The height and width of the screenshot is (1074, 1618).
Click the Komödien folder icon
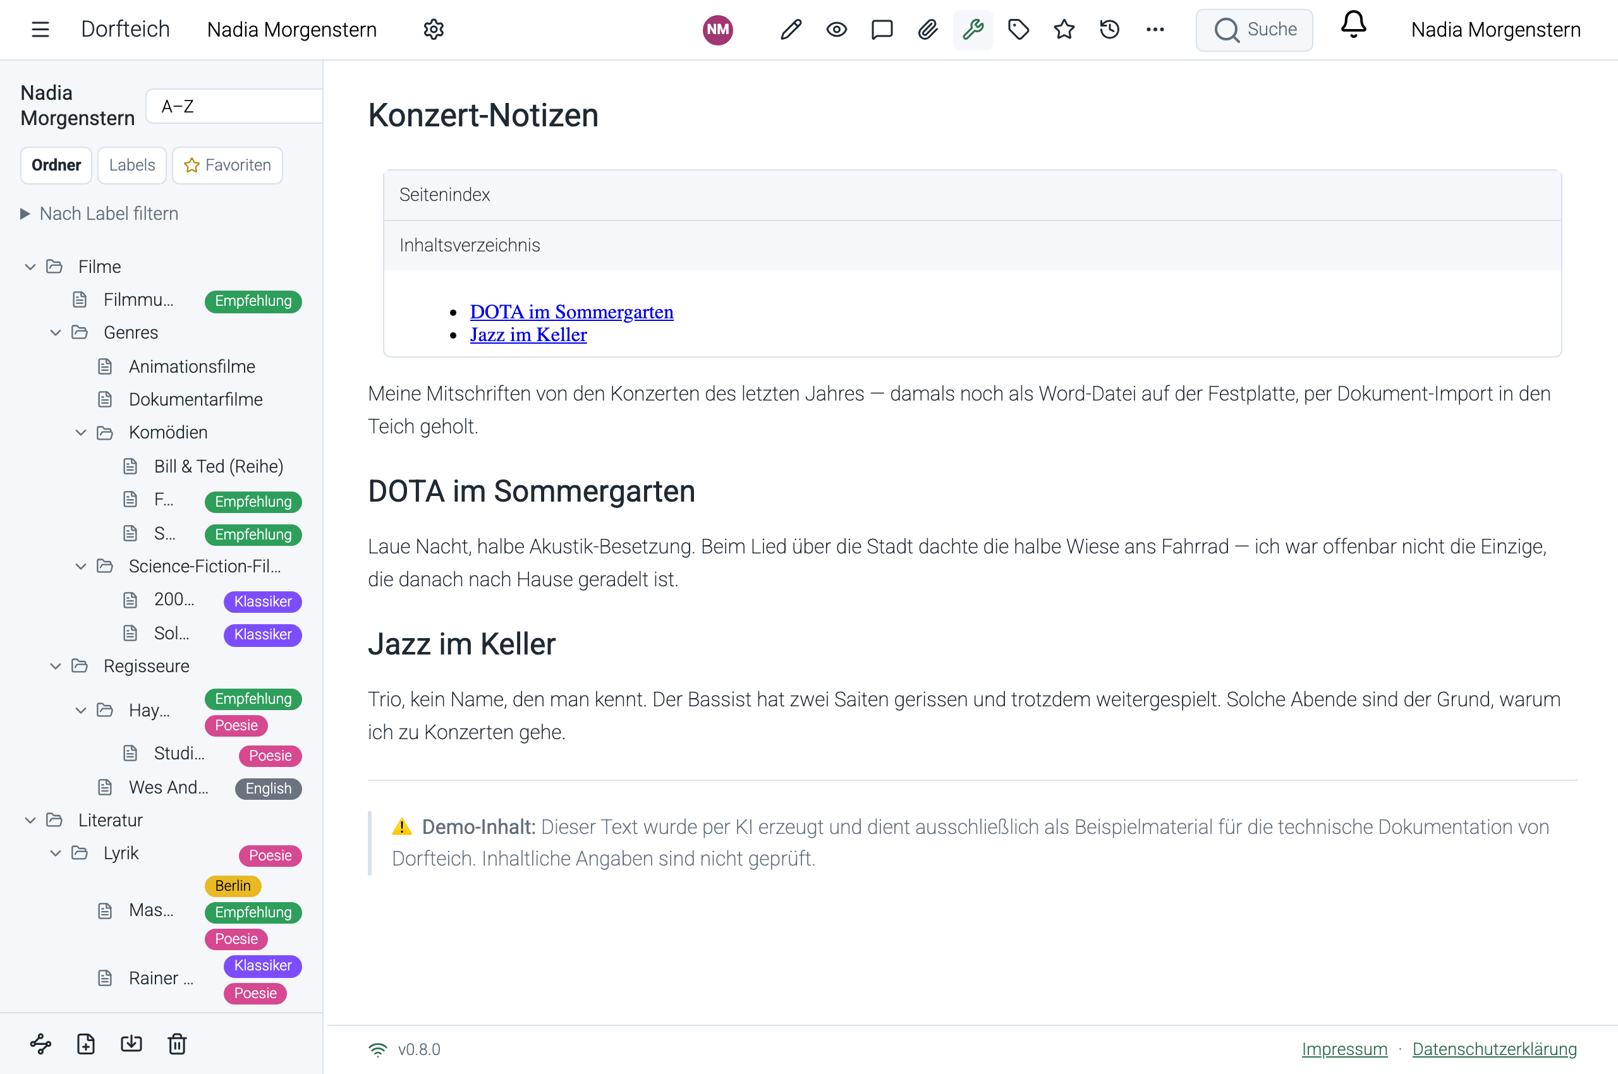tap(105, 432)
